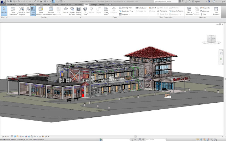Click the selection filter icon in the status bar

point(215,140)
